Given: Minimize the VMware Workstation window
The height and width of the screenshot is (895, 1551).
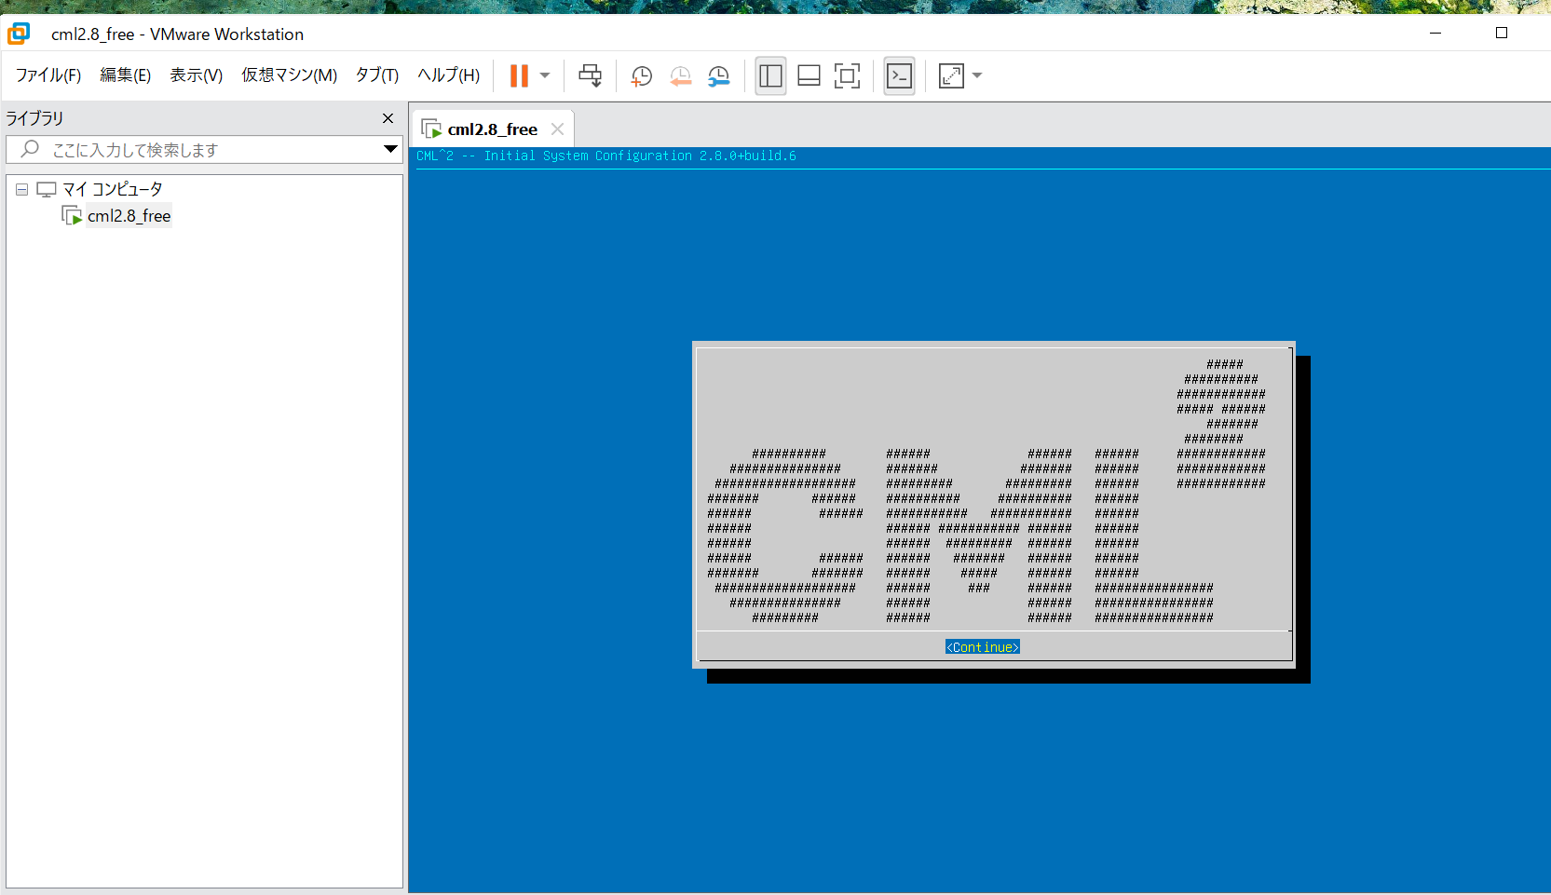Looking at the screenshot, I should click(1435, 33).
